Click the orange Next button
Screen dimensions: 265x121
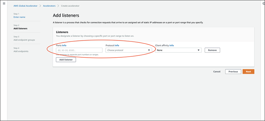coord(248,72)
